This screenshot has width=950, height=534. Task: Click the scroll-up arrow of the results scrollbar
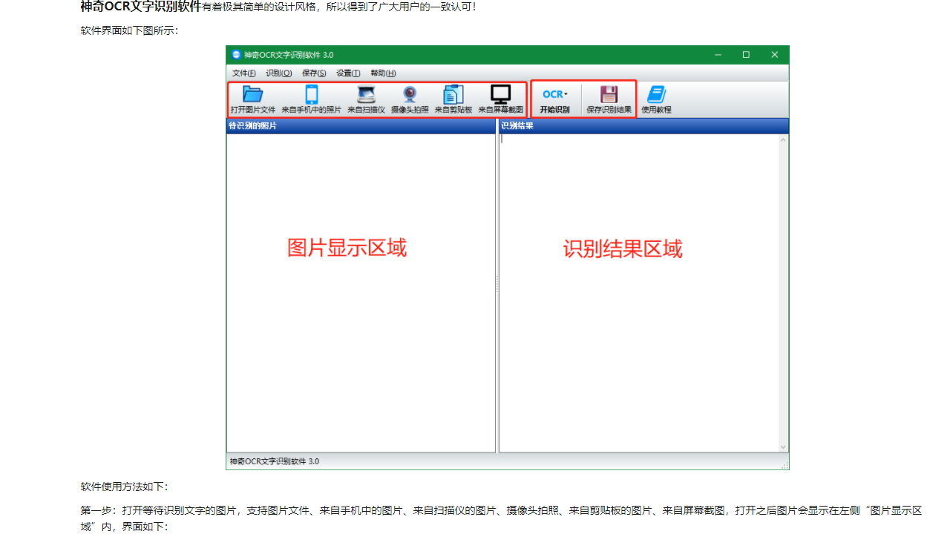[x=784, y=139]
